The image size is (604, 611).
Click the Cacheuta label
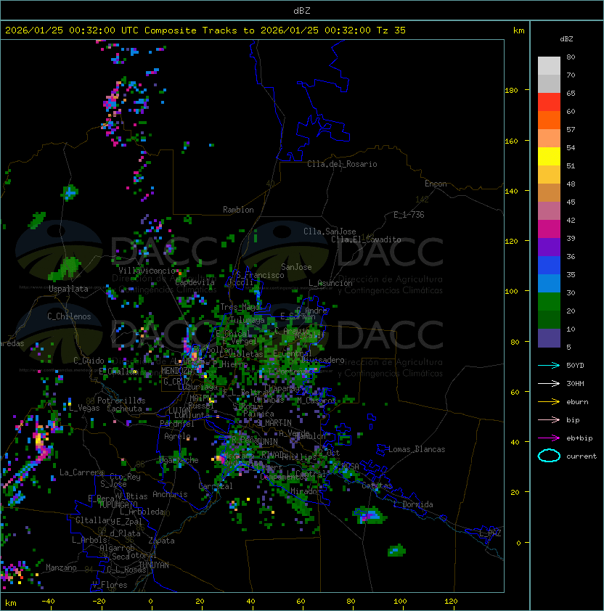tap(124, 409)
